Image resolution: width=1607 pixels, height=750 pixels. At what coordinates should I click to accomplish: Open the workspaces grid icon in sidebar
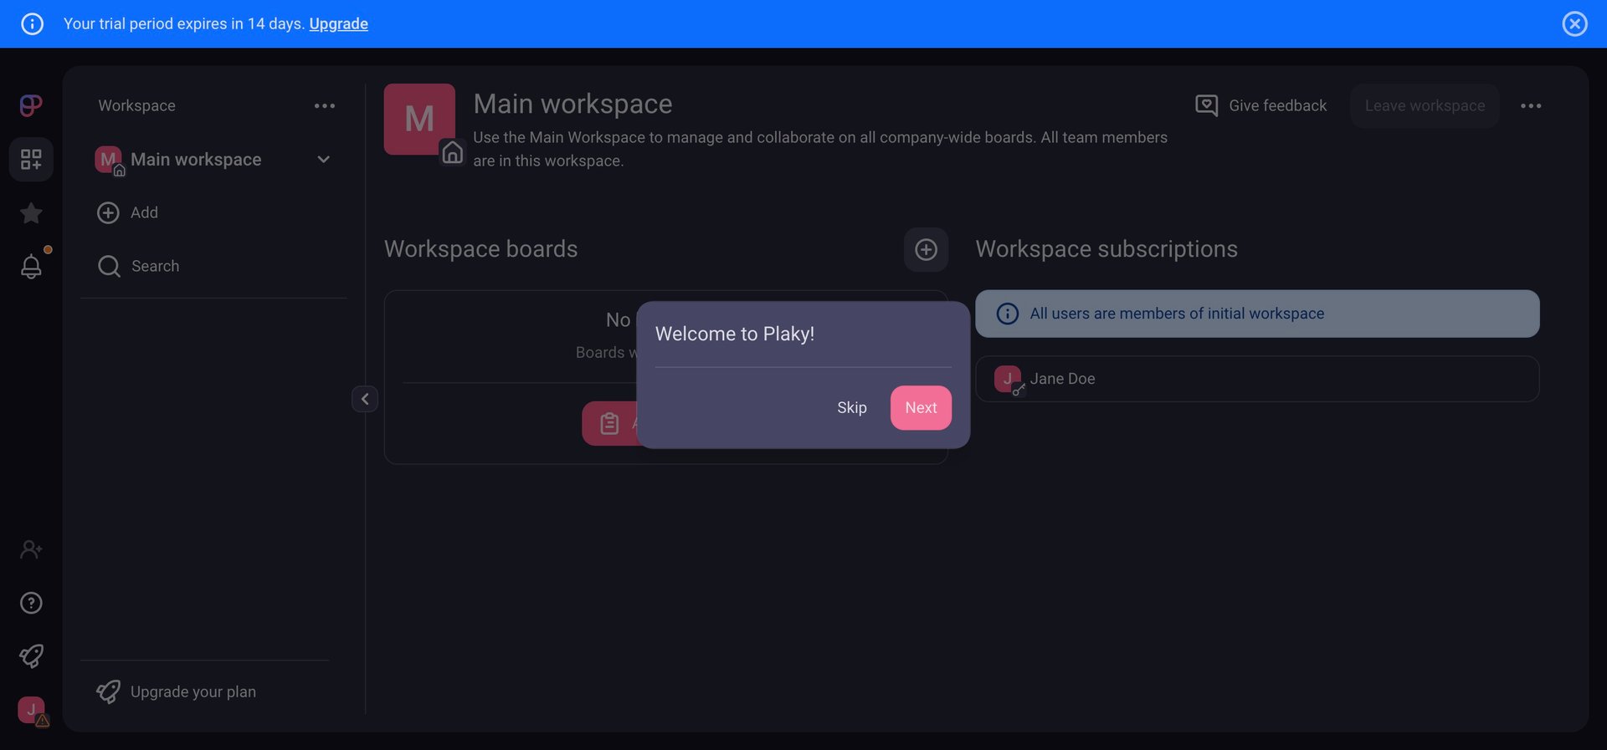coord(31,159)
